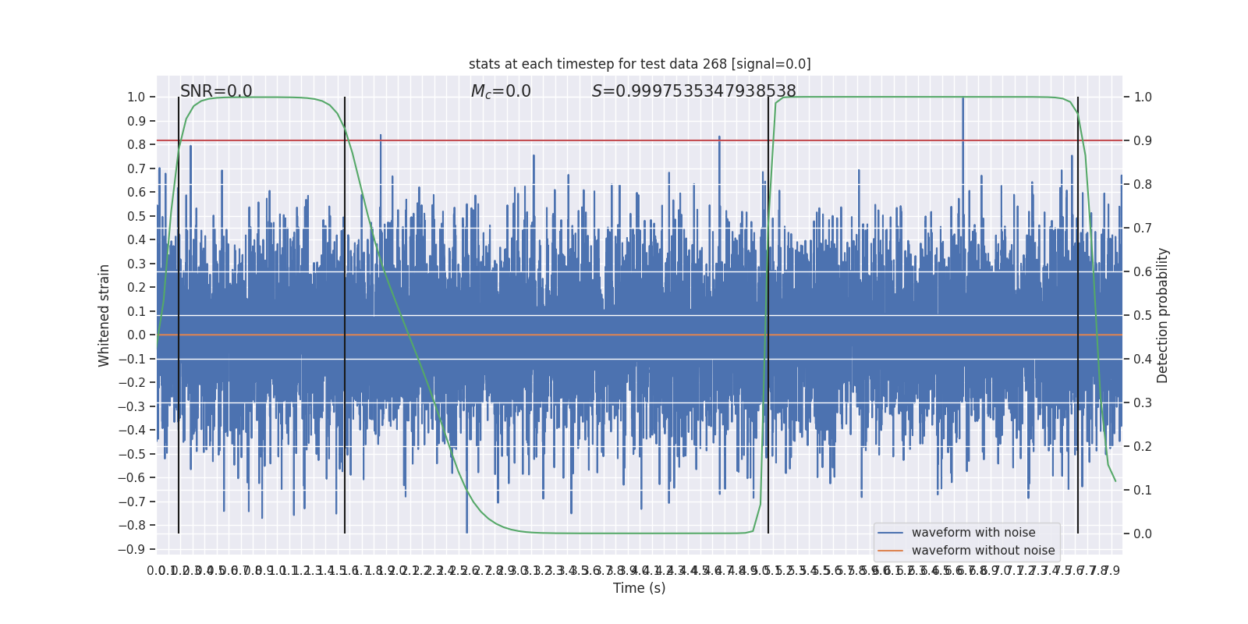Click the left y-axis tick label 1.0
Image resolution: width=1248 pixels, height=624 pixels.
pyautogui.click(x=136, y=97)
